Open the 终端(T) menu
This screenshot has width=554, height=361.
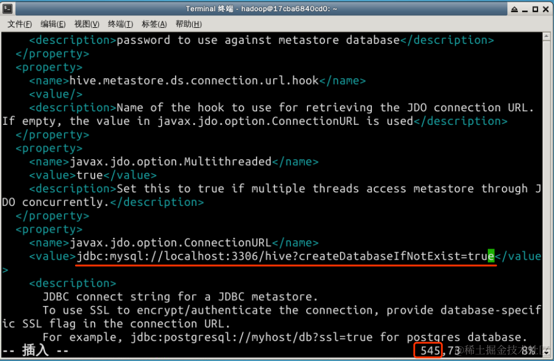(x=120, y=24)
